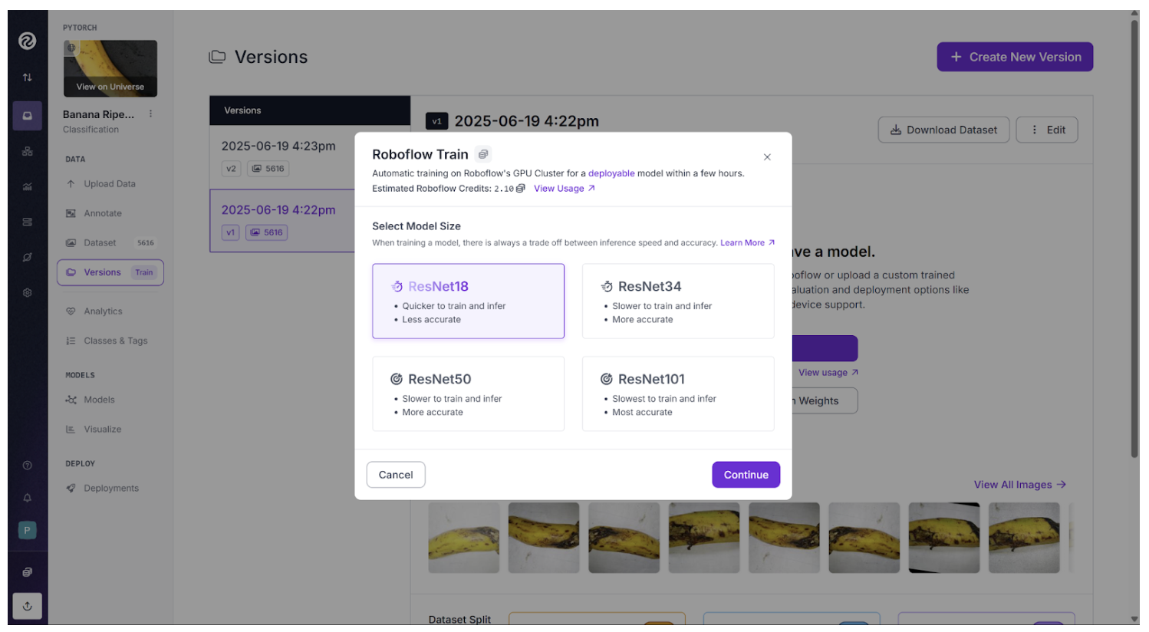Click the page vertical scrollbar
1149x632 pixels.
1134,238
